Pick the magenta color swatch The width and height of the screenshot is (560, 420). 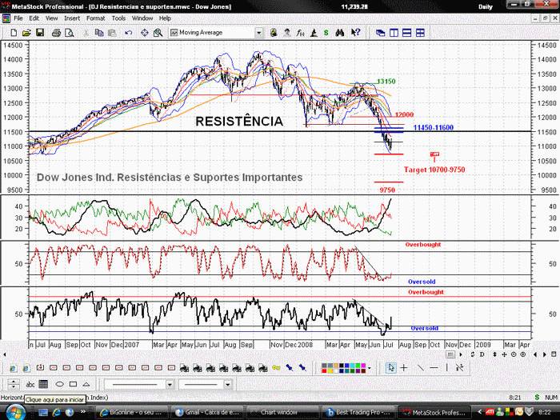point(363,366)
